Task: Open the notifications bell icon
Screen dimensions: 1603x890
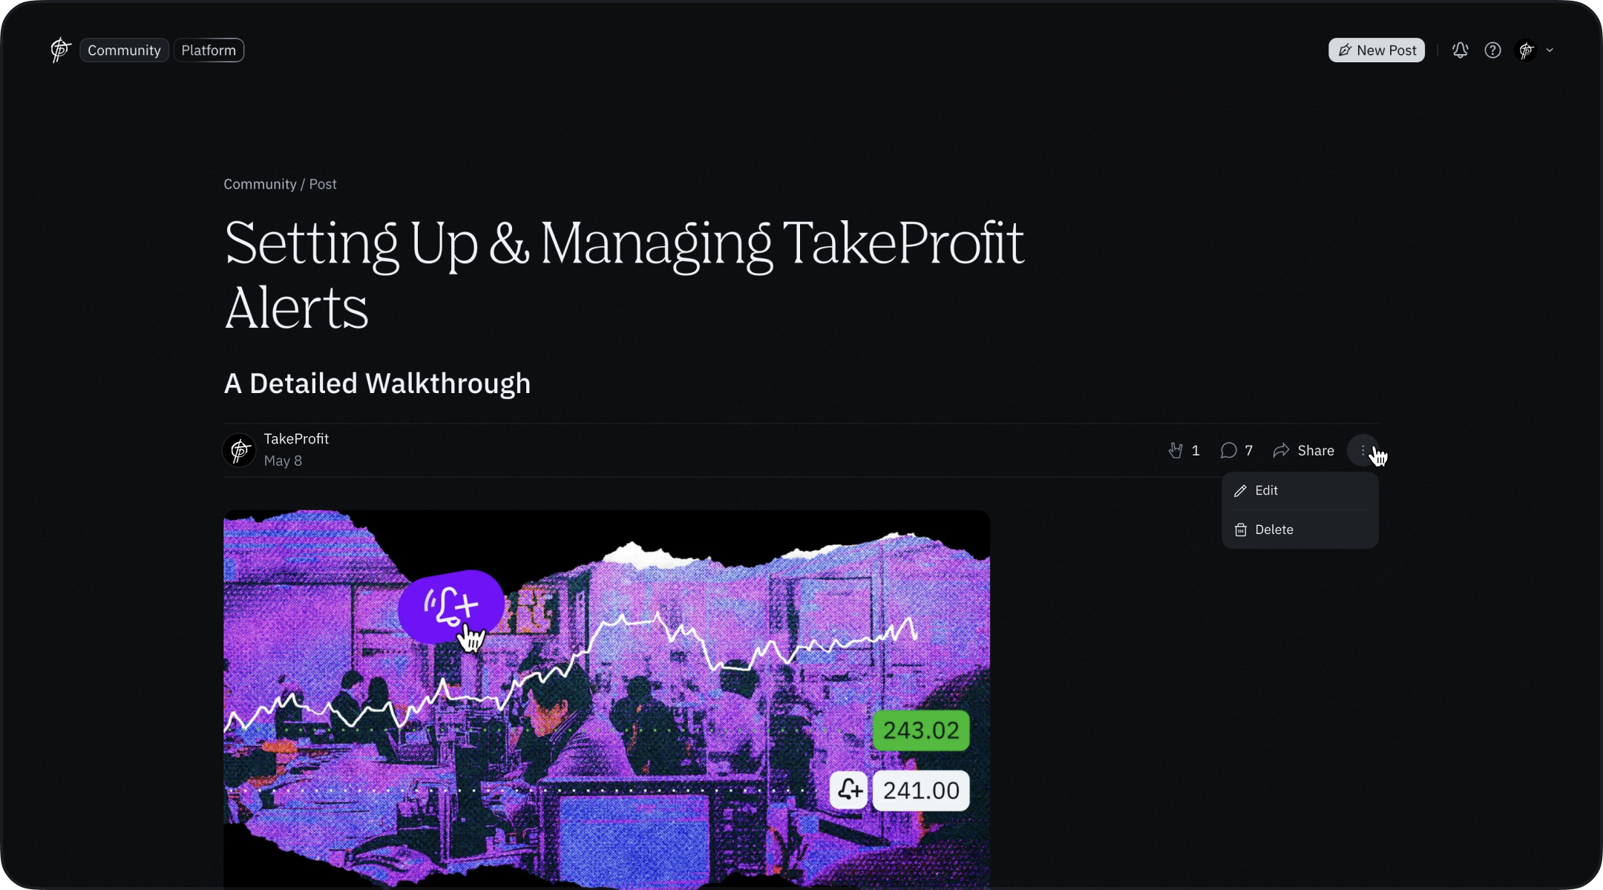Action: [x=1460, y=50]
